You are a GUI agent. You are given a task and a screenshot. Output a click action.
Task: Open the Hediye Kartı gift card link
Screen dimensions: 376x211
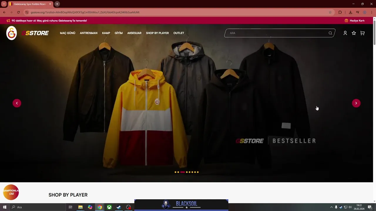point(355,21)
